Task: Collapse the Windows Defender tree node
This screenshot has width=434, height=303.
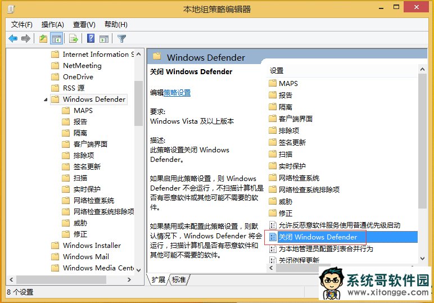Action: coord(46,100)
